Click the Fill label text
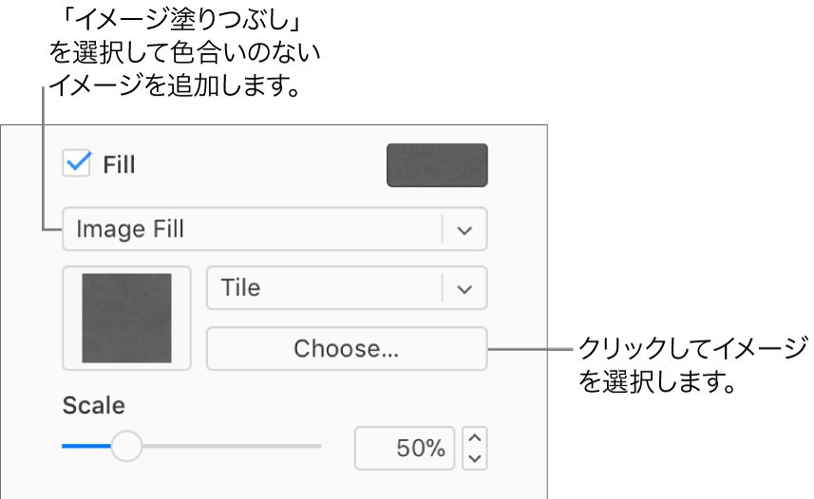814x499 pixels. [x=119, y=165]
